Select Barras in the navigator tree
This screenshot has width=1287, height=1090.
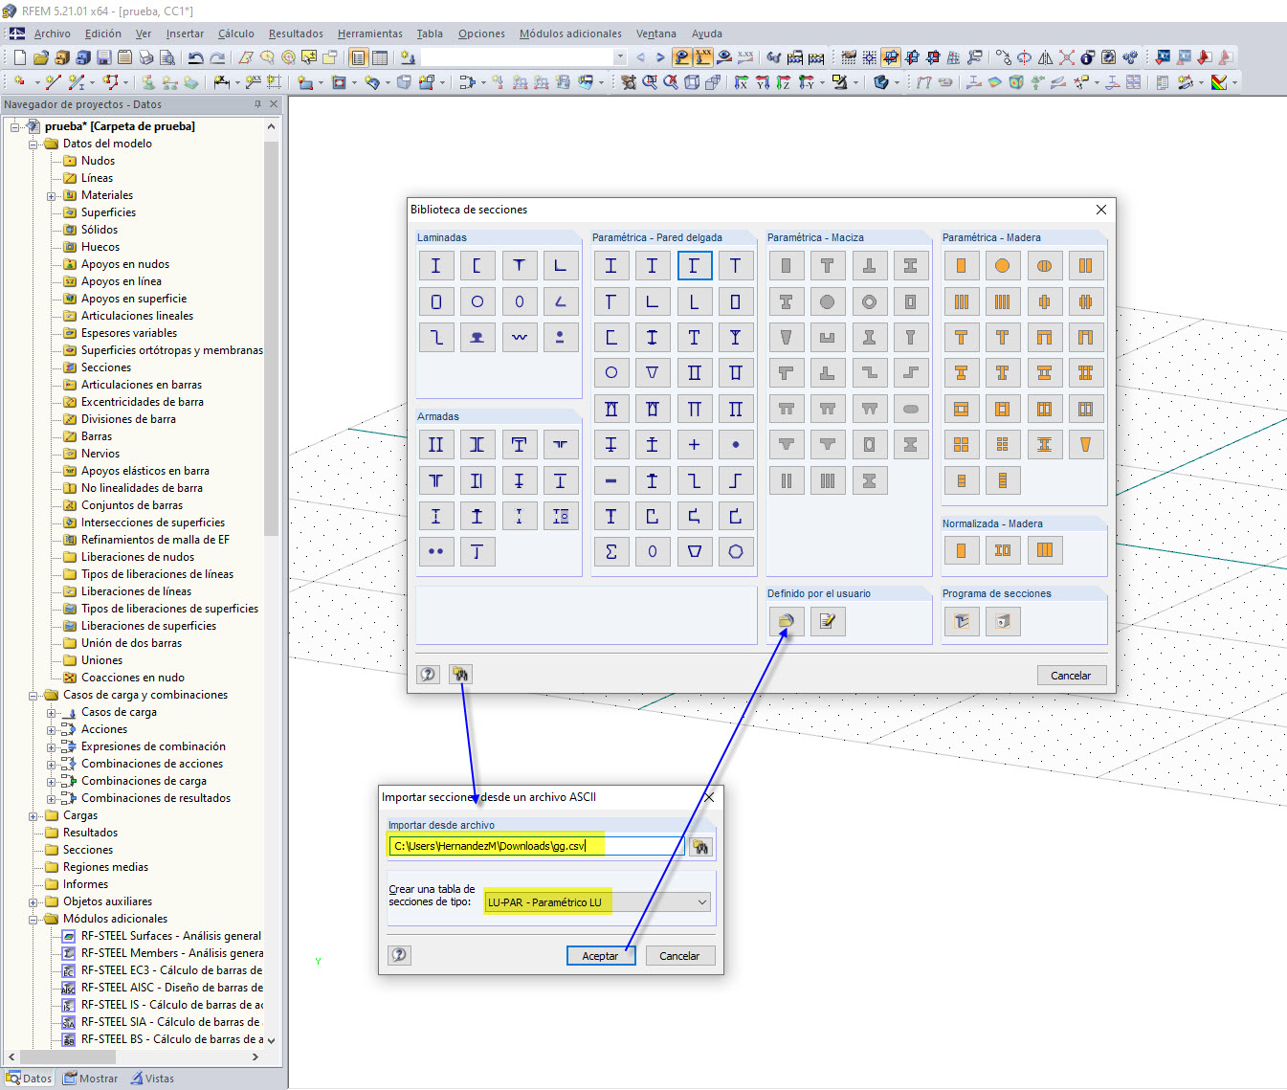coord(97,436)
